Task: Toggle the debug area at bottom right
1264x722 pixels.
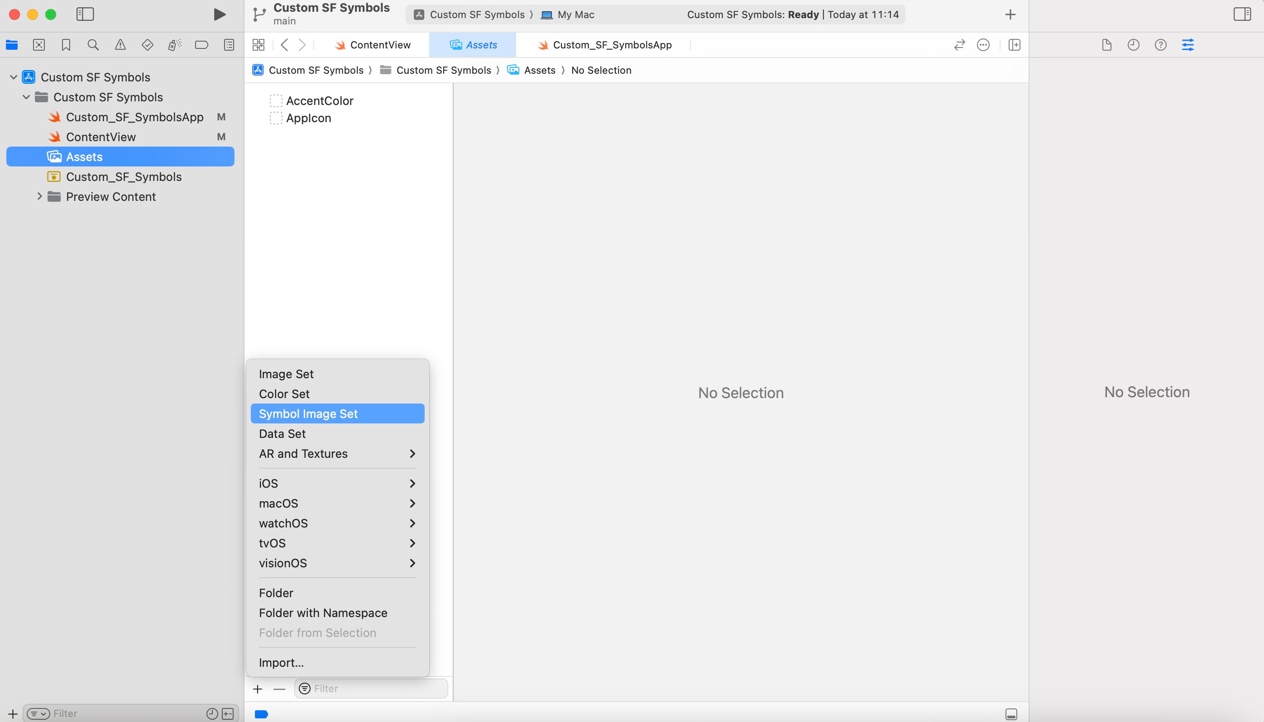Action: [x=1011, y=714]
